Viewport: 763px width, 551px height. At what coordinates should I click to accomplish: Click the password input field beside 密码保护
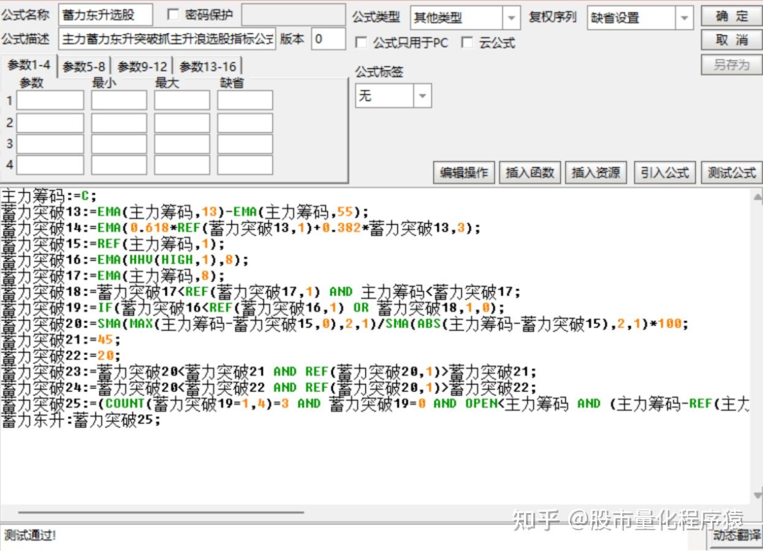pos(293,15)
